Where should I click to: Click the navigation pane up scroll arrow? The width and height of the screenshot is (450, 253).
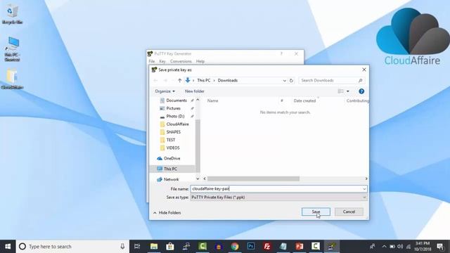pyautogui.click(x=198, y=100)
